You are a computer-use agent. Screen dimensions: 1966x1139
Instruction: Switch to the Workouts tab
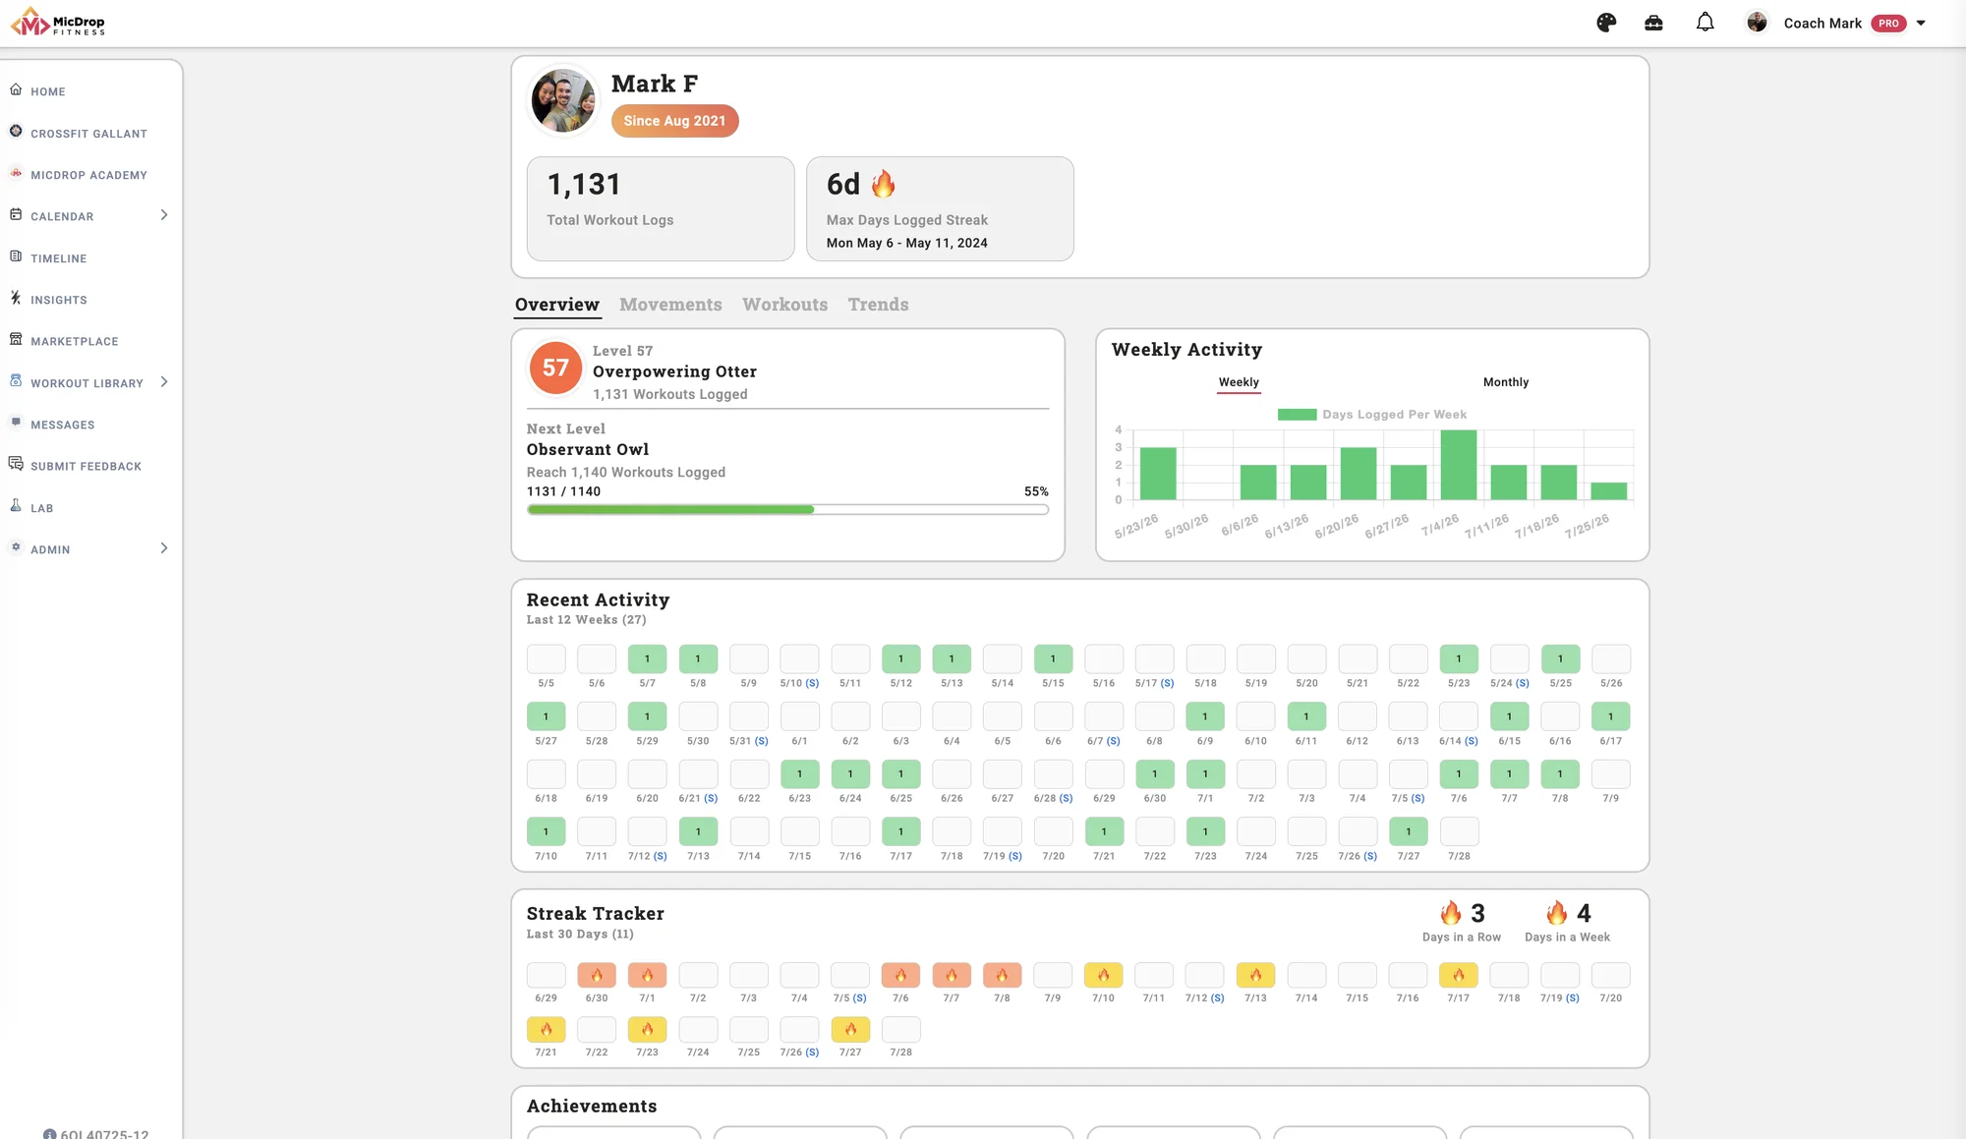coord(784,305)
